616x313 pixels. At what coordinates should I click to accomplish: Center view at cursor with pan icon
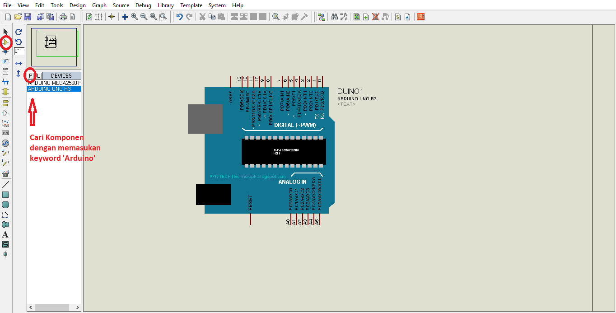(125, 17)
